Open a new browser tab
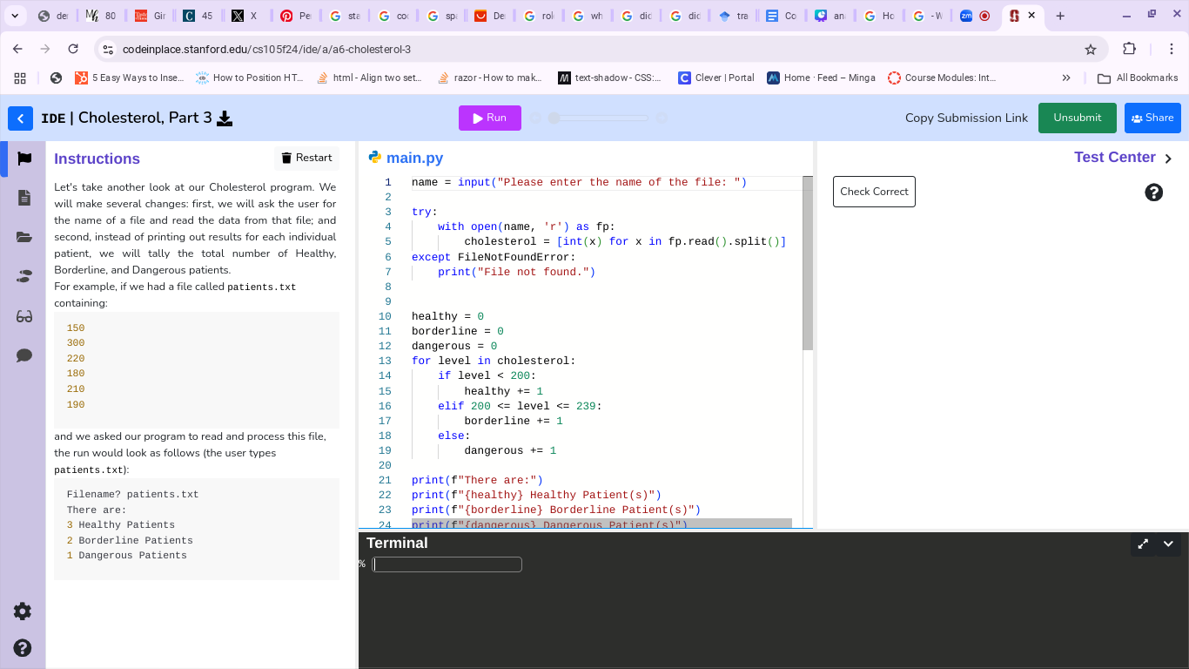Screen dimensions: 1189x669 (x=1059, y=16)
